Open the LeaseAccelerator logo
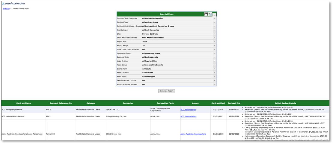Screen dimensions: 333x144 [x=13, y=3]
